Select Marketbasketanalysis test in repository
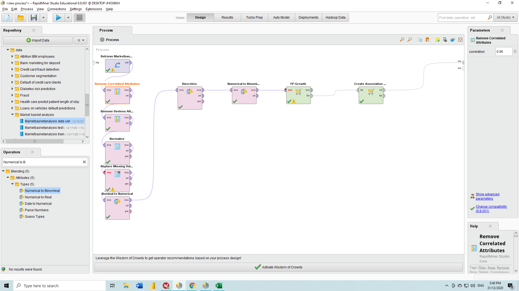The image size is (519, 291). [44, 128]
